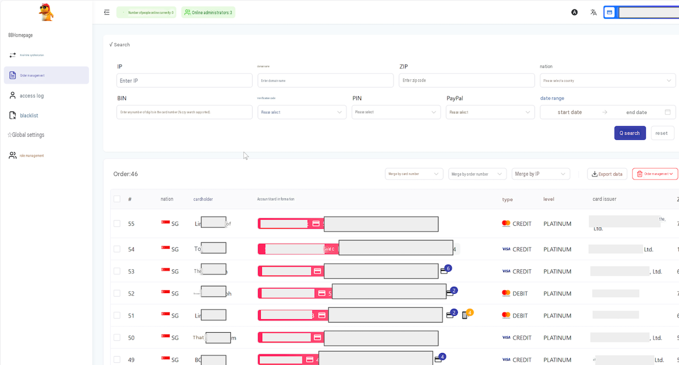Check the checkbox for row 55
Screen dimensions: 679x365
pos(117,224)
